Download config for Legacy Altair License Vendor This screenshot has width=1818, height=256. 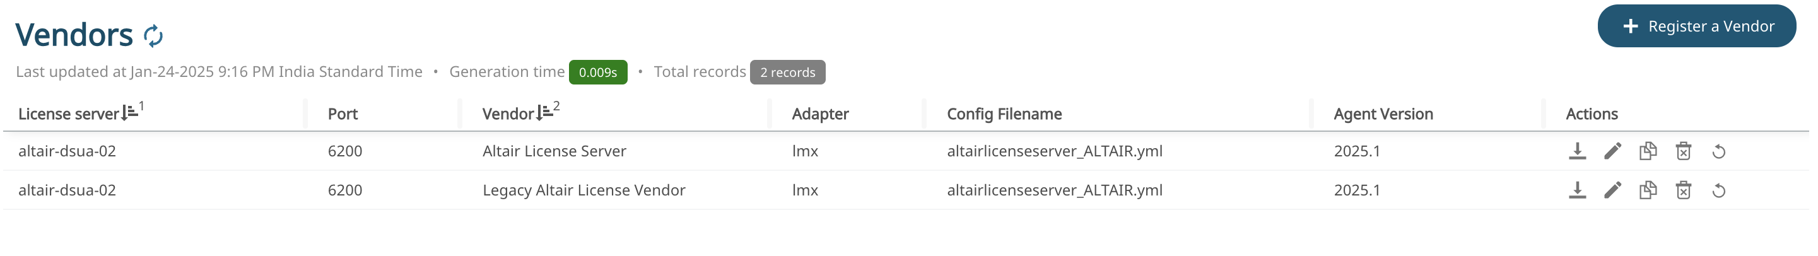pyautogui.click(x=1576, y=190)
